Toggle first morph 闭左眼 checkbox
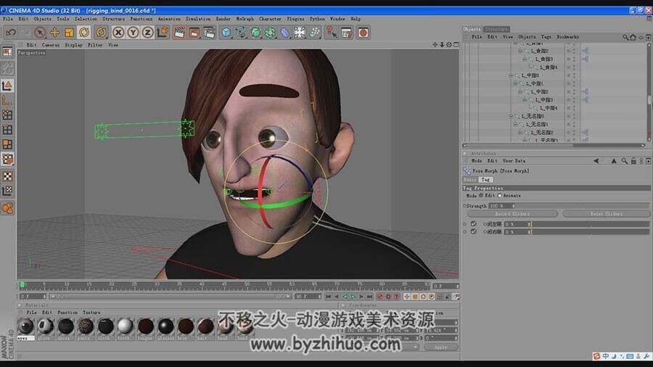653x367 pixels. [474, 224]
